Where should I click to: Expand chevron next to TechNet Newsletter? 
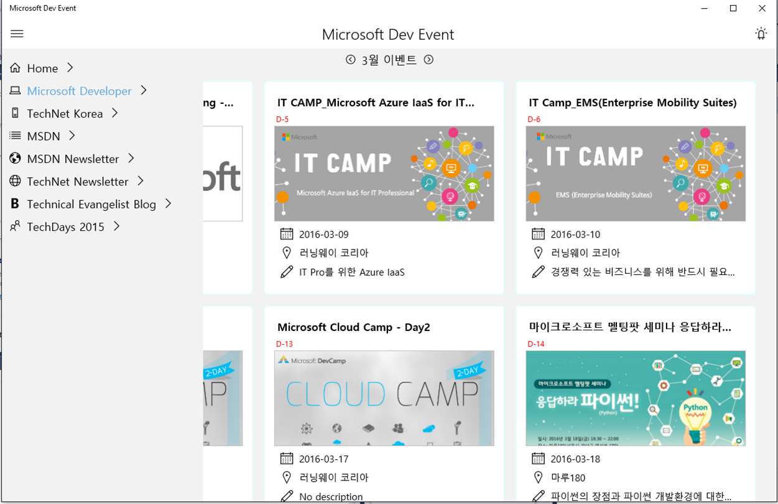coord(141,181)
